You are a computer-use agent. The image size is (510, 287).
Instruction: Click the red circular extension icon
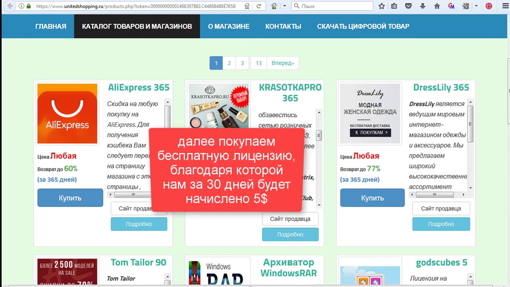489,6
